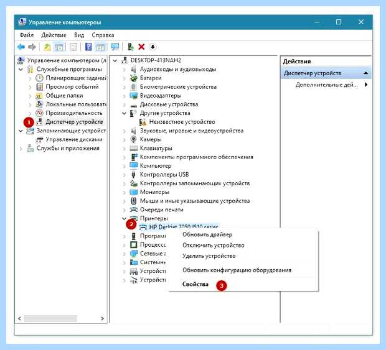The width and height of the screenshot is (386, 350).
Task: Click the mouse icon for pointing devices
Action: 133,201
